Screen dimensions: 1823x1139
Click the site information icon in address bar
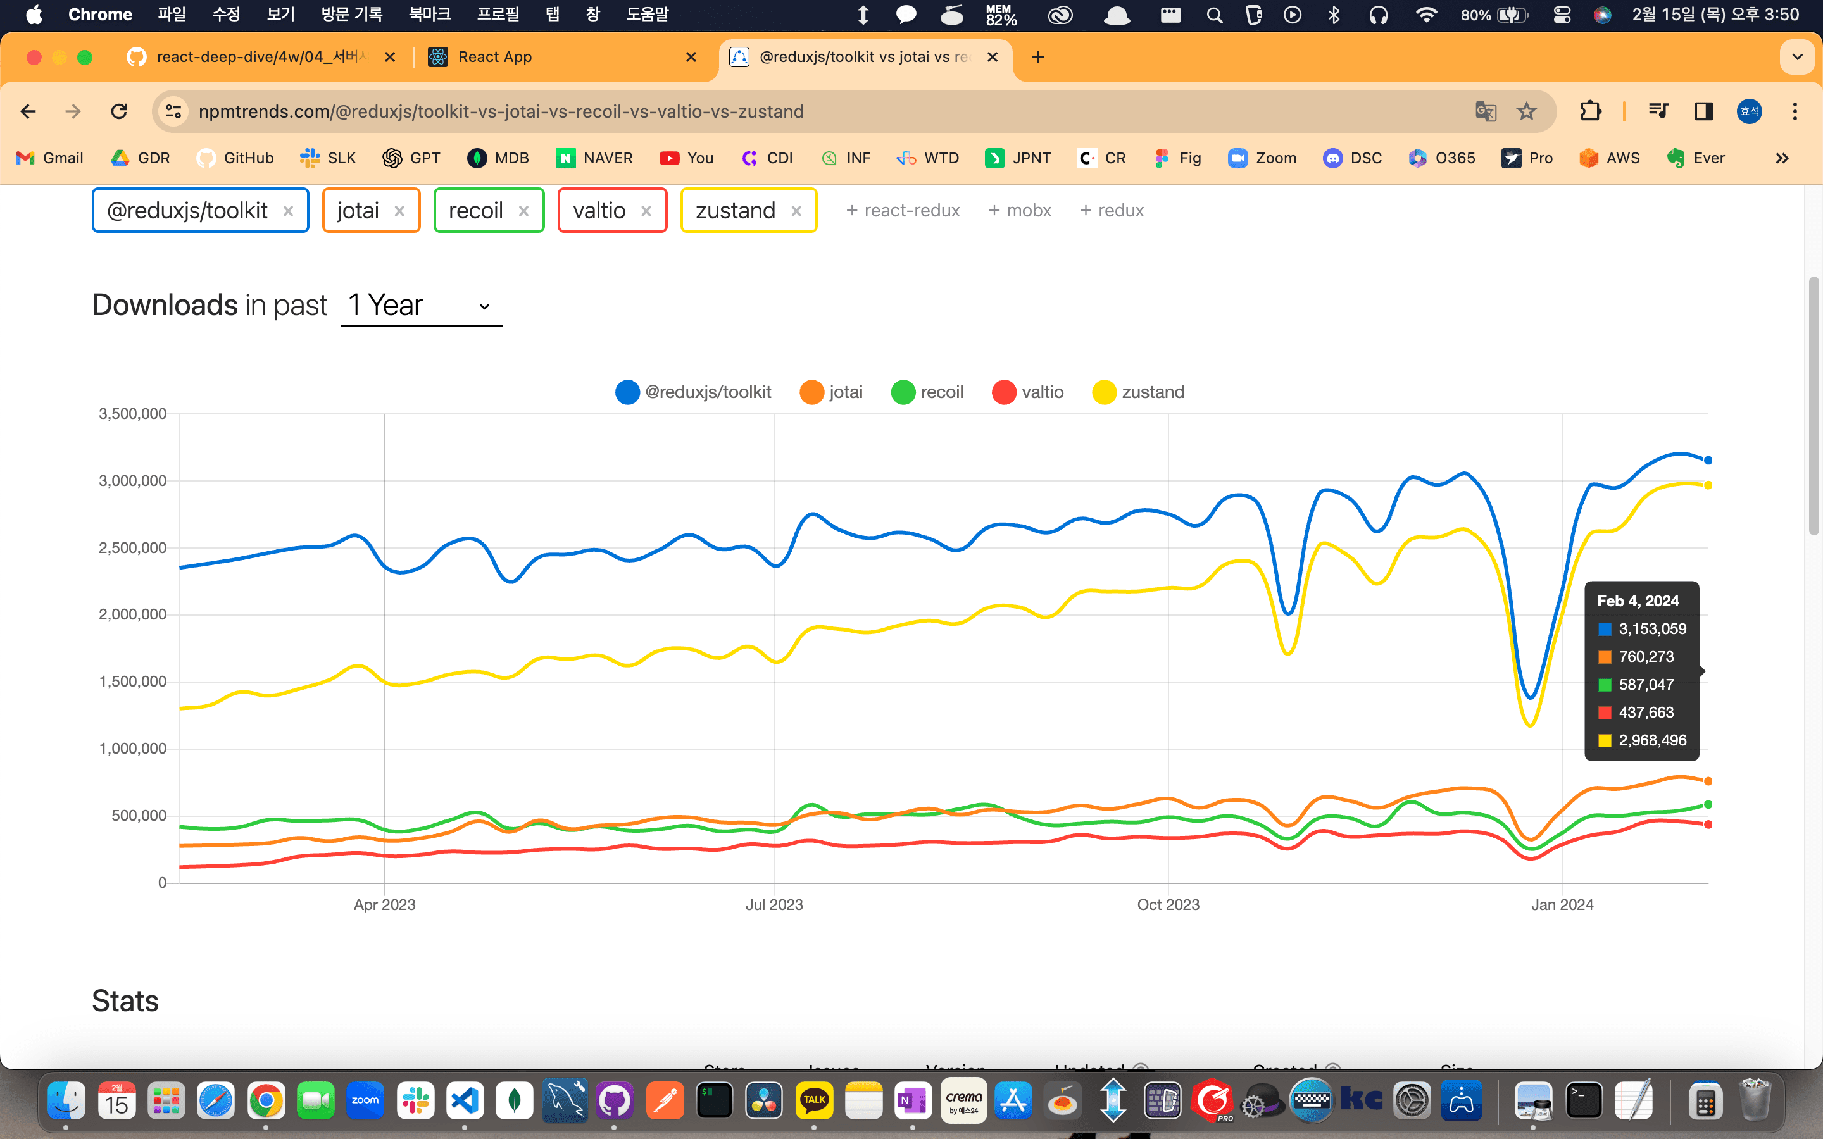coord(173,111)
